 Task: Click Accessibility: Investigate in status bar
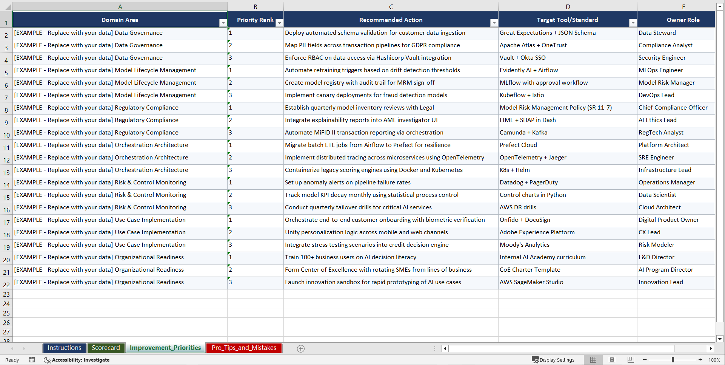coord(81,360)
